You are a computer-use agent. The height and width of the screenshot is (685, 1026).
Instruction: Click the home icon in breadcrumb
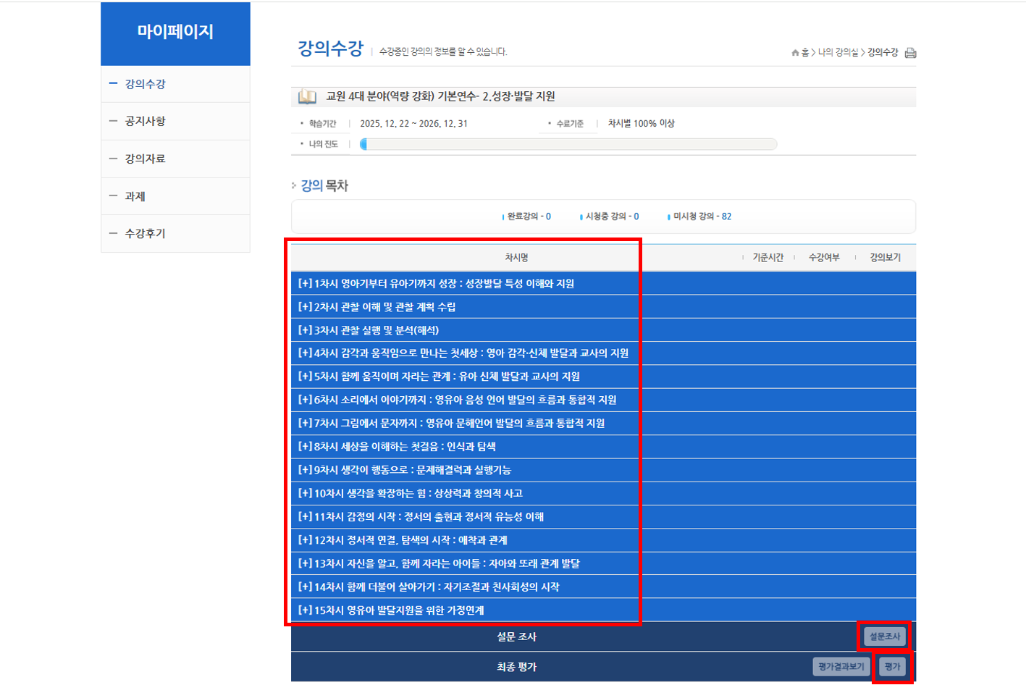(x=795, y=53)
